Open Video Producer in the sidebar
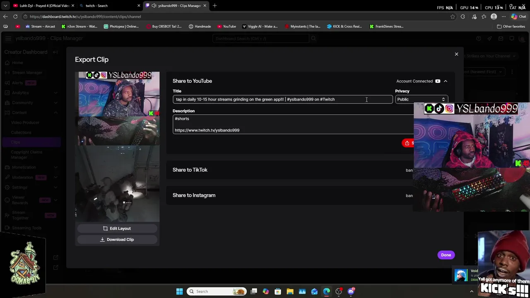Screen dimensions: 530x298 (x=25, y=123)
